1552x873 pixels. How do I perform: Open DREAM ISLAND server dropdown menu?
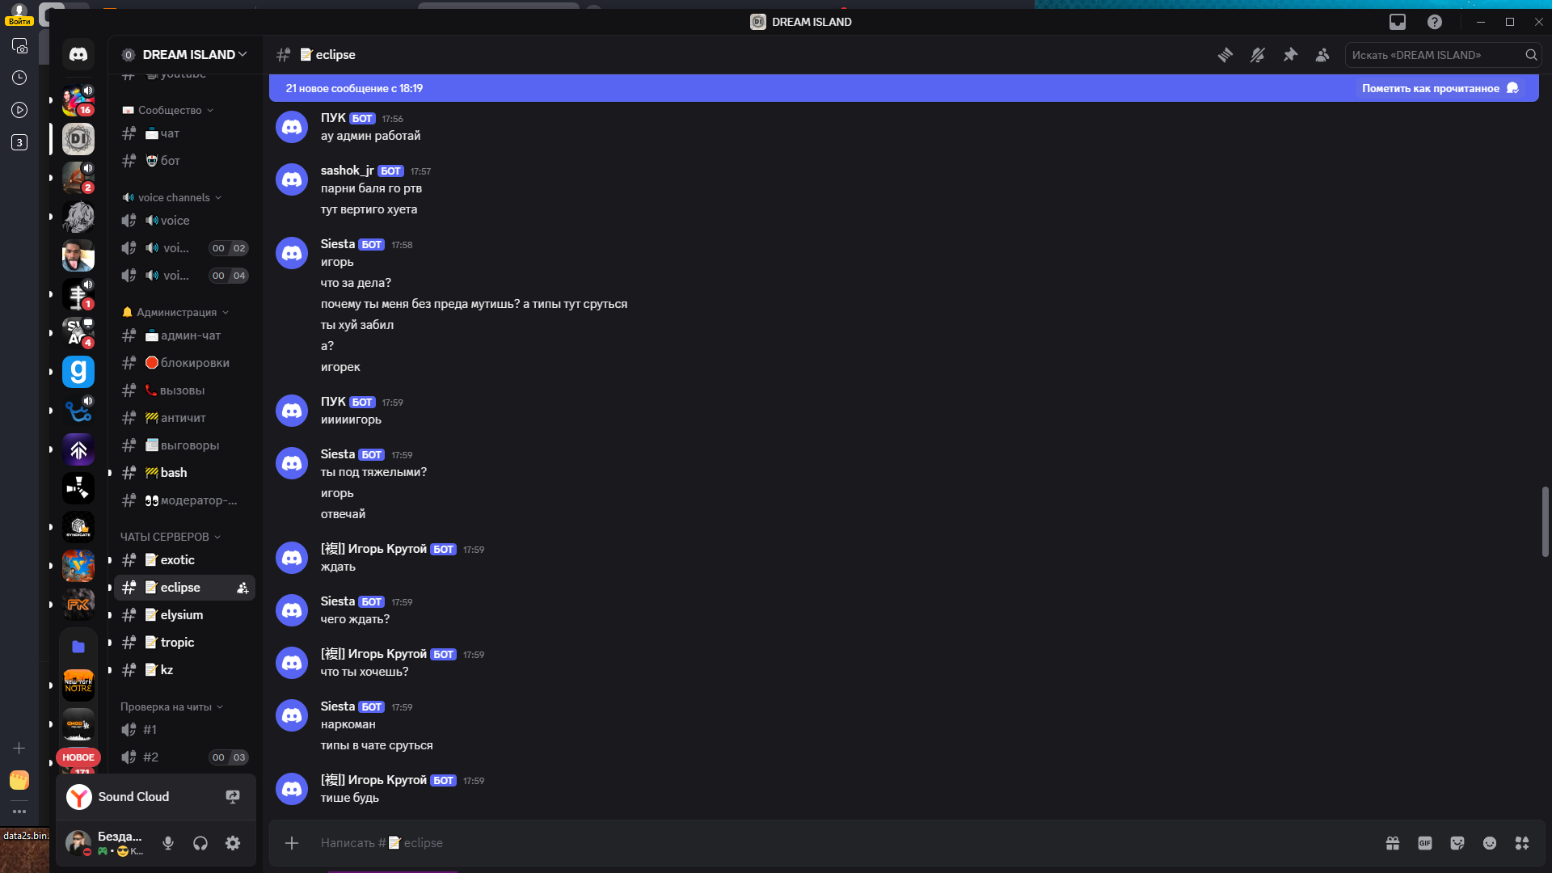coord(194,54)
